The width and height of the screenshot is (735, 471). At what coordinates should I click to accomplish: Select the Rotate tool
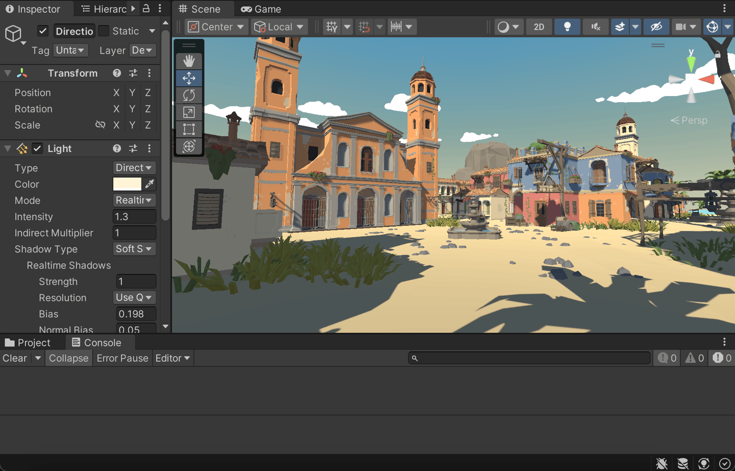click(189, 95)
